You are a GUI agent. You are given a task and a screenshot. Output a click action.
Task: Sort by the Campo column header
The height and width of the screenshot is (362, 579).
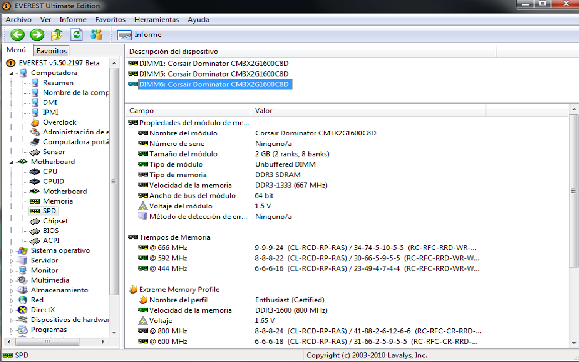coord(188,111)
